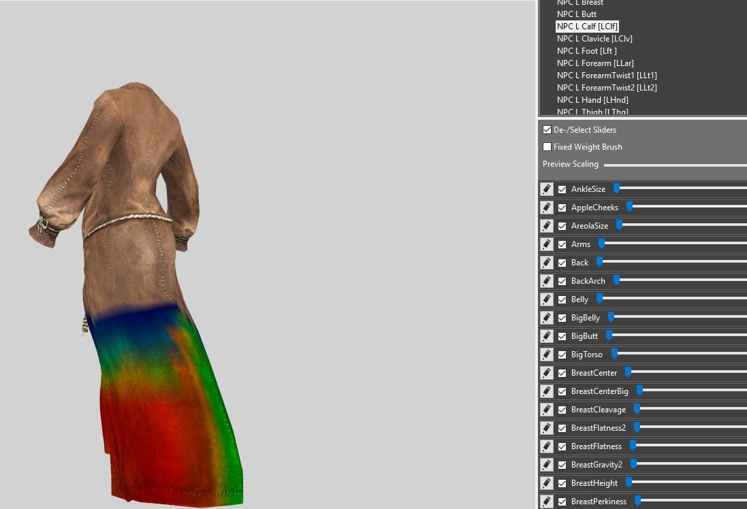Toggle the Belly checkbox
The width and height of the screenshot is (747, 509).
pyautogui.click(x=562, y=299)
